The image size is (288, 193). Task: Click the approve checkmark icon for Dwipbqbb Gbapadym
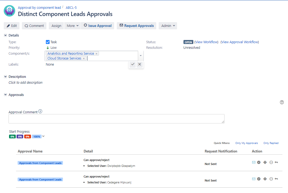pyautogui.click(x=259, y=162)
